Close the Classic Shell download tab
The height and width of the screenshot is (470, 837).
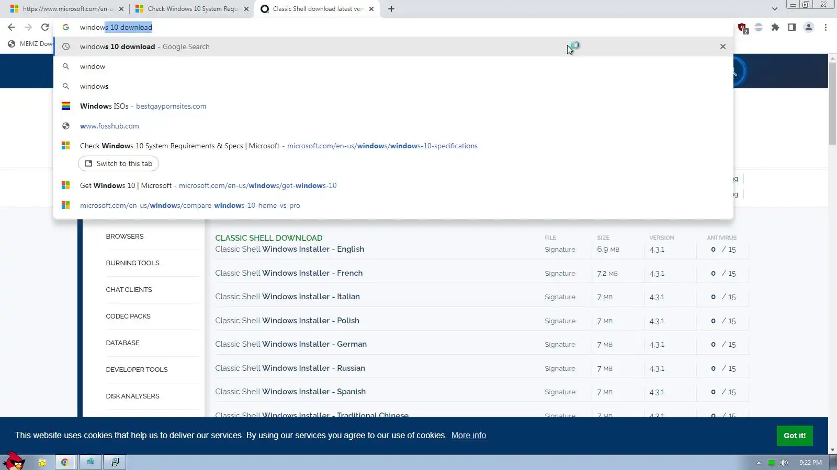click(371, 9)
